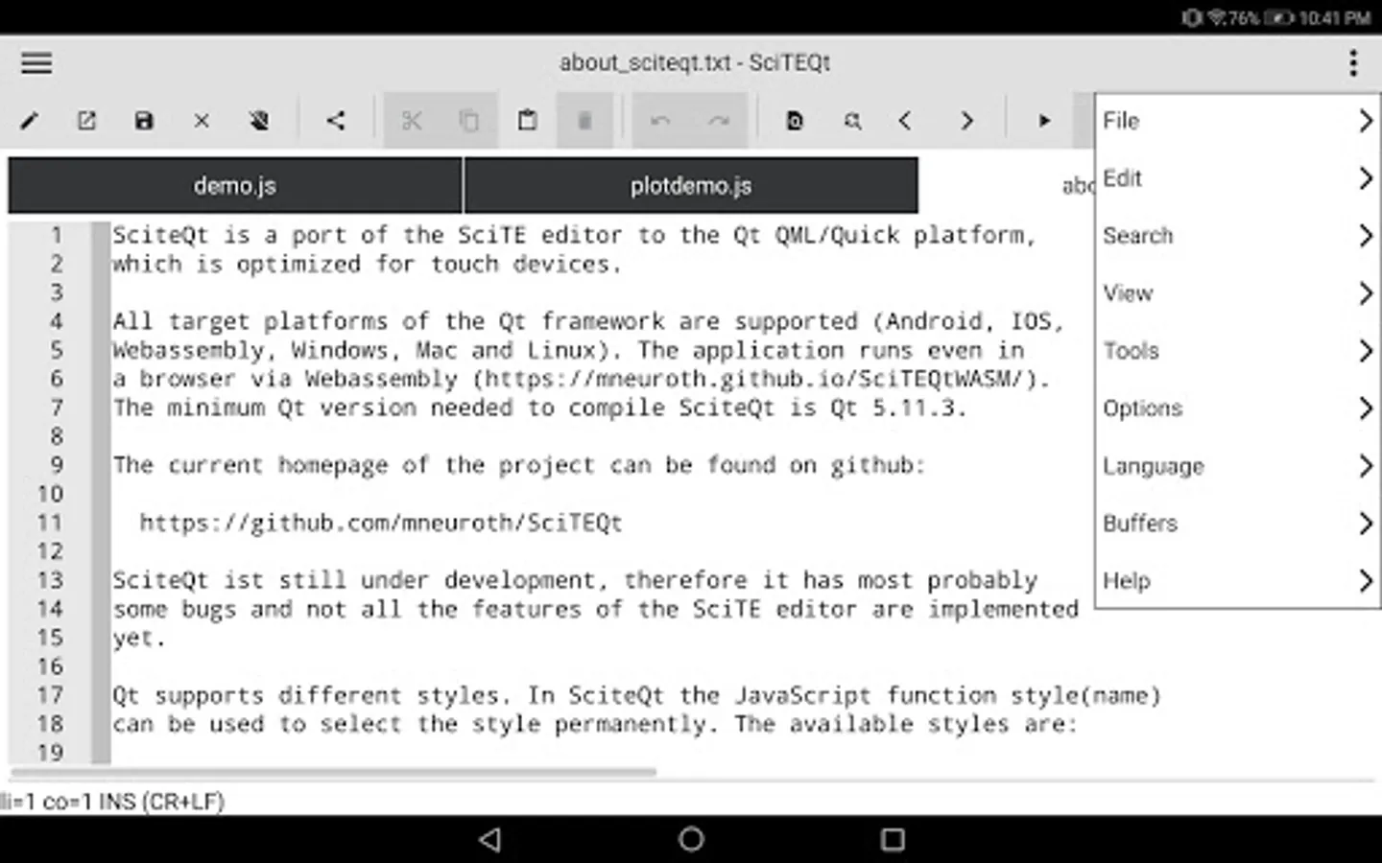The height and width of the screenshot is (863, 1382).
Task: Open the hamburger navigation menu
Action: [x=36, y=63]
